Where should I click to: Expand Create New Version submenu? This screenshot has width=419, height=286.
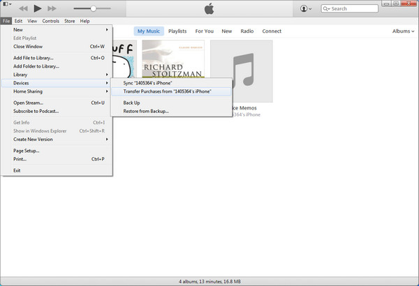(x=57, y=140)
